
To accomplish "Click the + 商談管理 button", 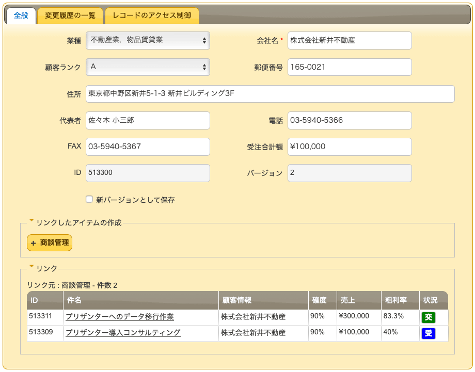I will (50, 242).
